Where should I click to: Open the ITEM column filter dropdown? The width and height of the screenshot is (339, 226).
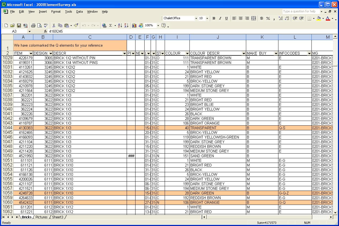[x=31, y=53]
